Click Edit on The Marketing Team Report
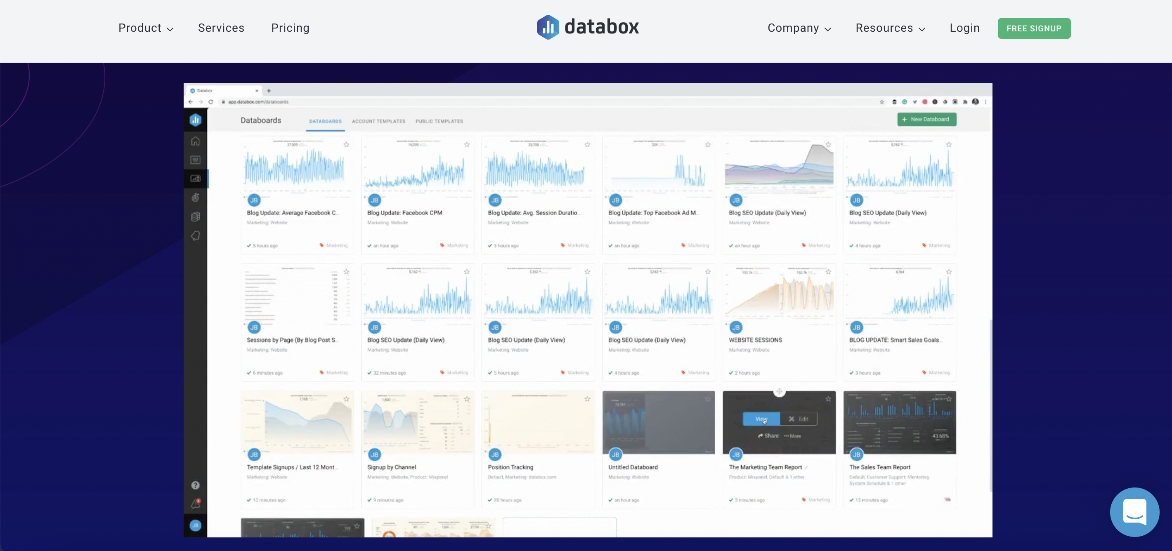 pos(799,419)
